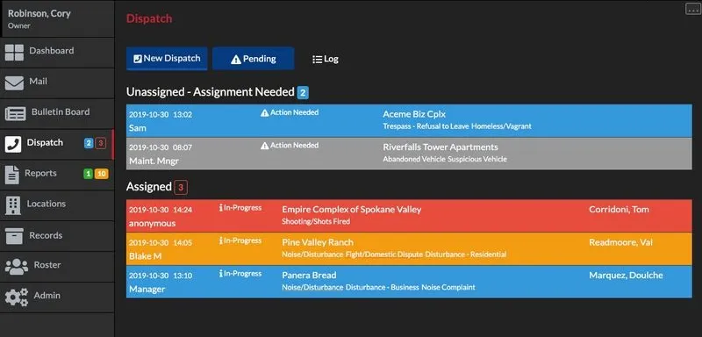
Task: Click the phone icon on New Dispatch
Action: 138,59
